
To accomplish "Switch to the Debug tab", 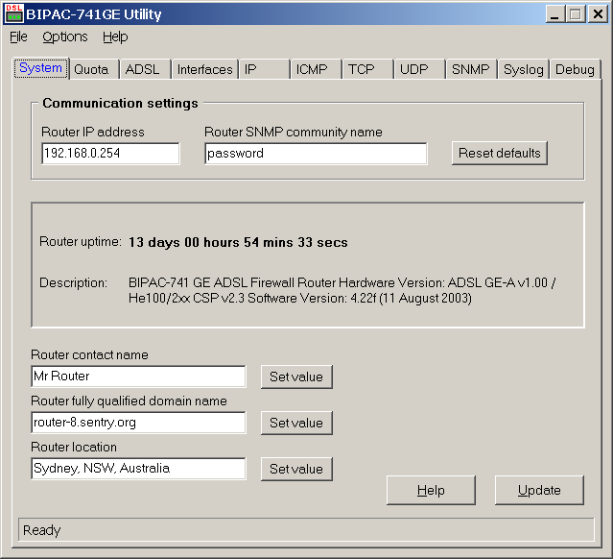I will coord(575,69).
